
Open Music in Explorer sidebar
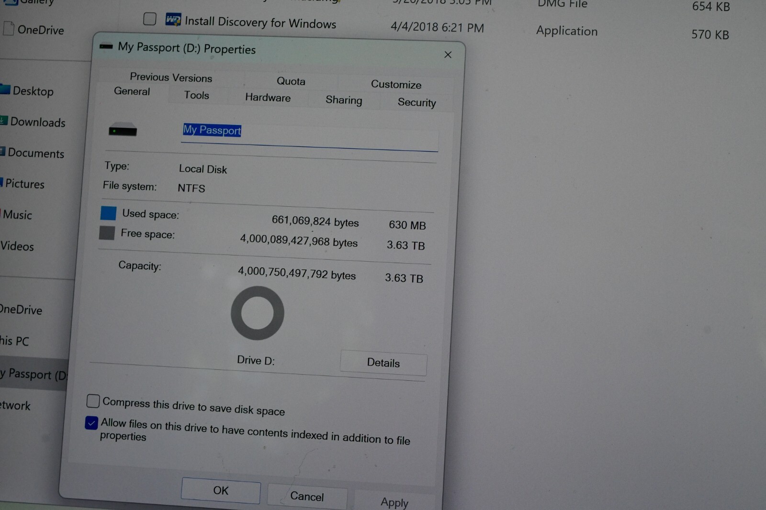pos(17,214)
